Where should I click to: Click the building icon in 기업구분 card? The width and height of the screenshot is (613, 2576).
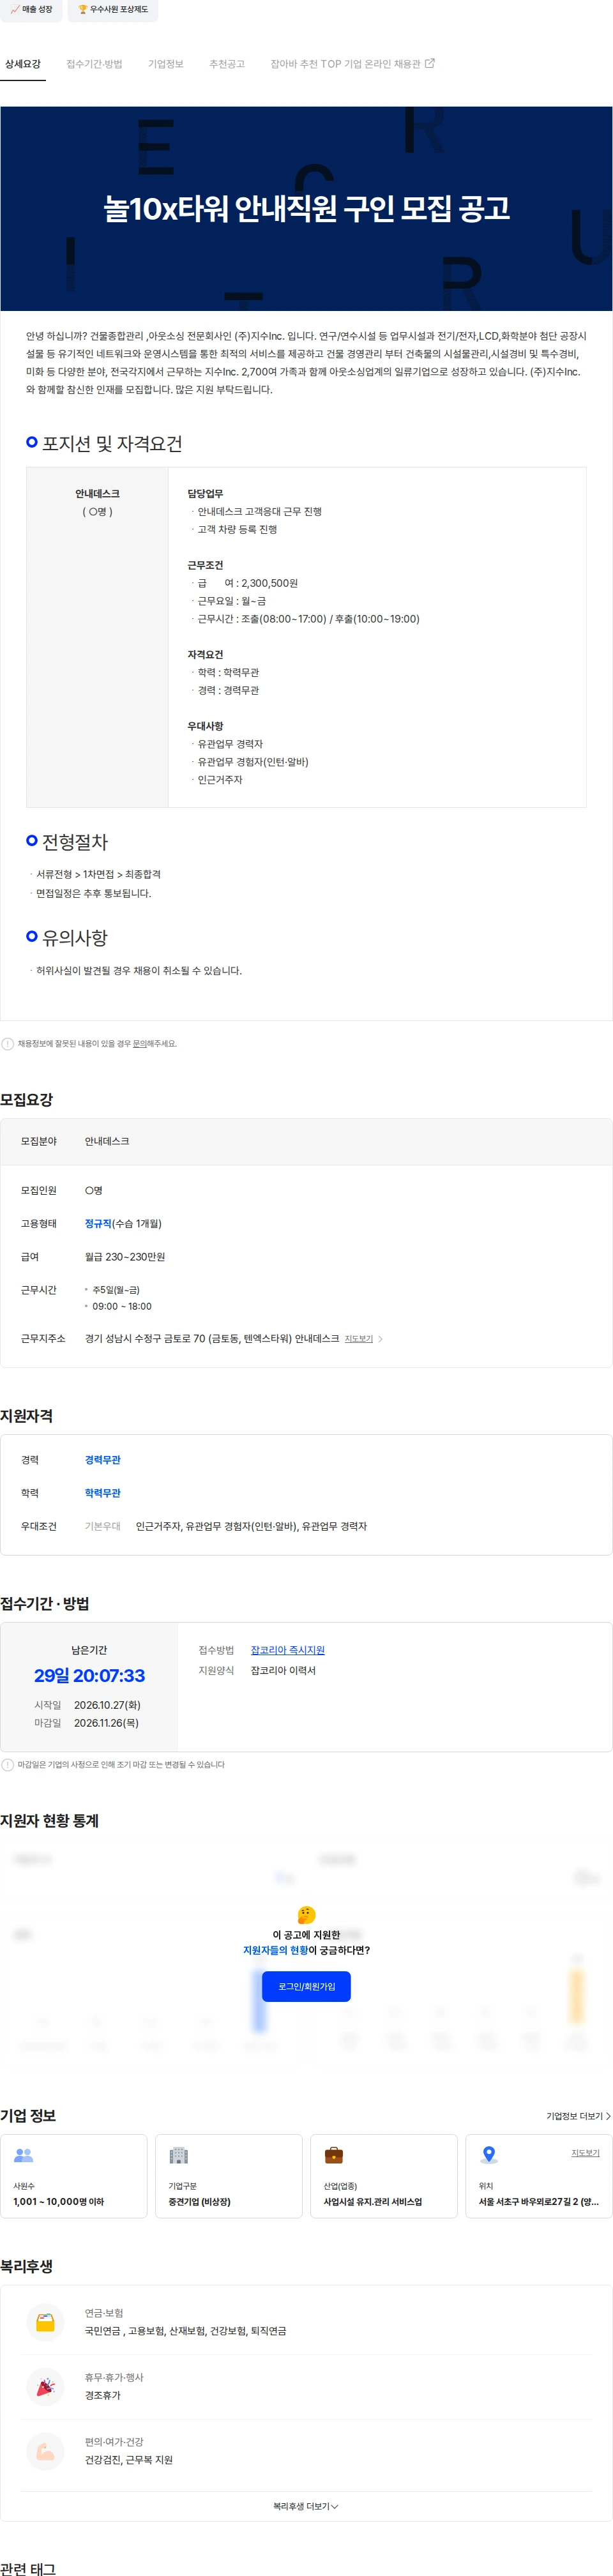click(x=179, y=2155)
